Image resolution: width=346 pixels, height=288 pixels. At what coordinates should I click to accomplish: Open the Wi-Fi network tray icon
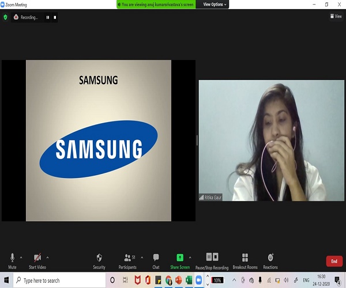[x=269, y=281]
